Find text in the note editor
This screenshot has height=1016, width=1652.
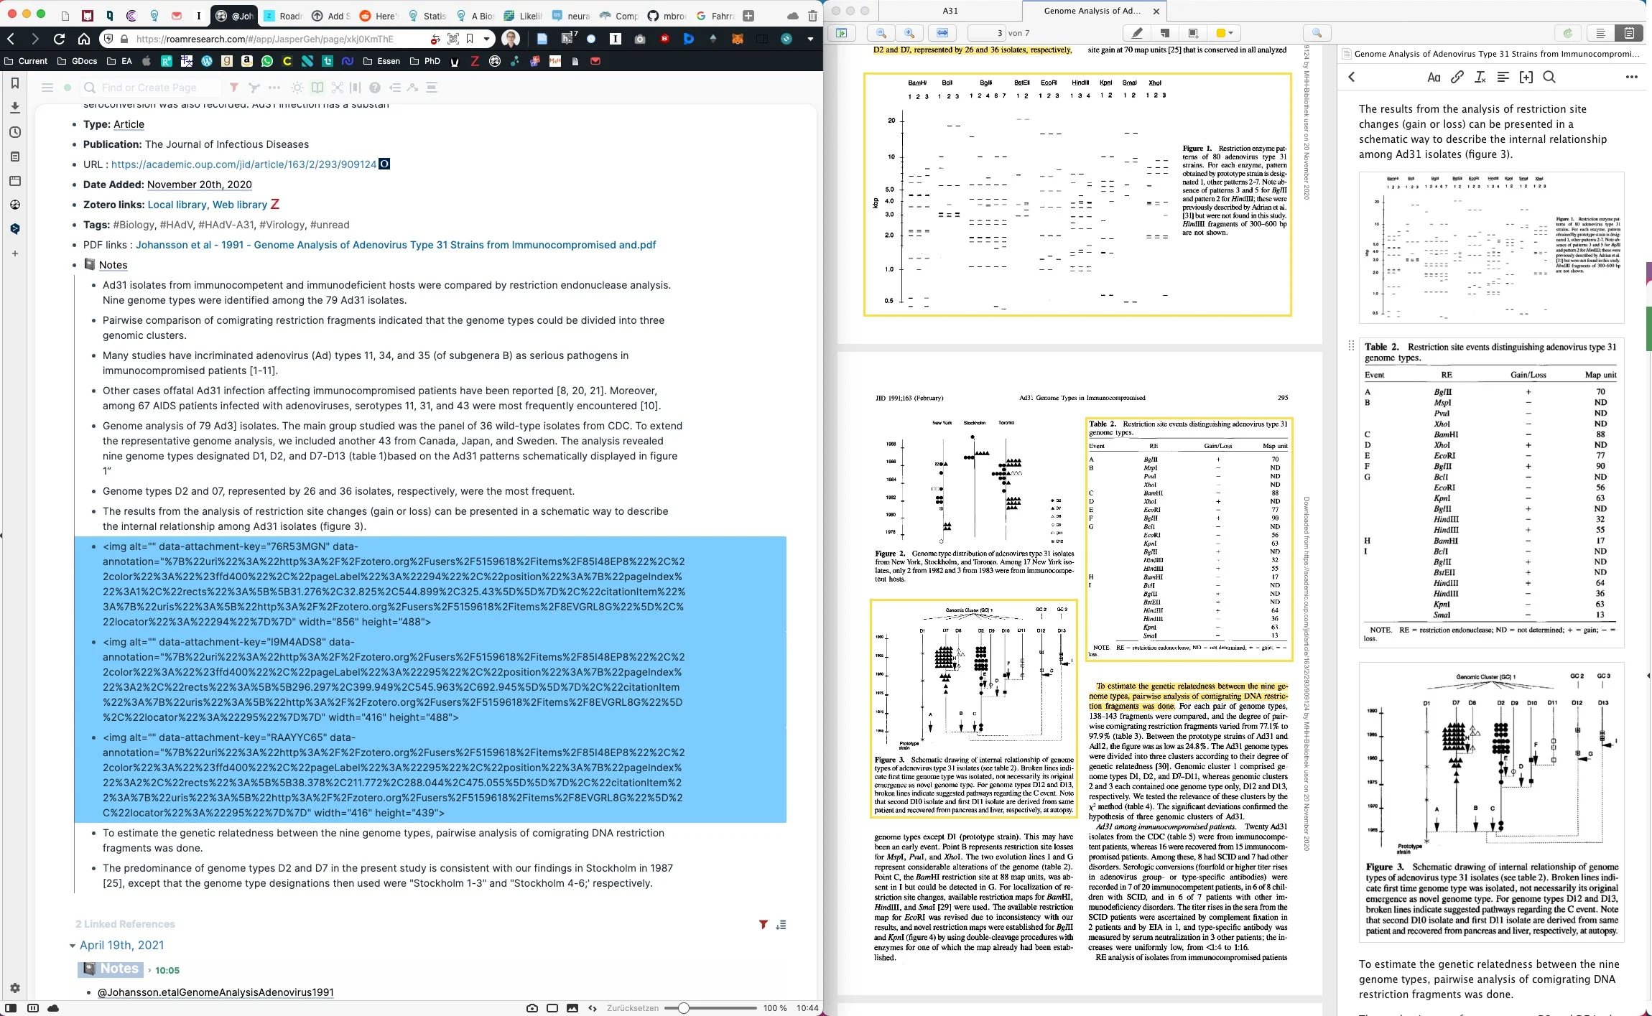coord(1549,77)
